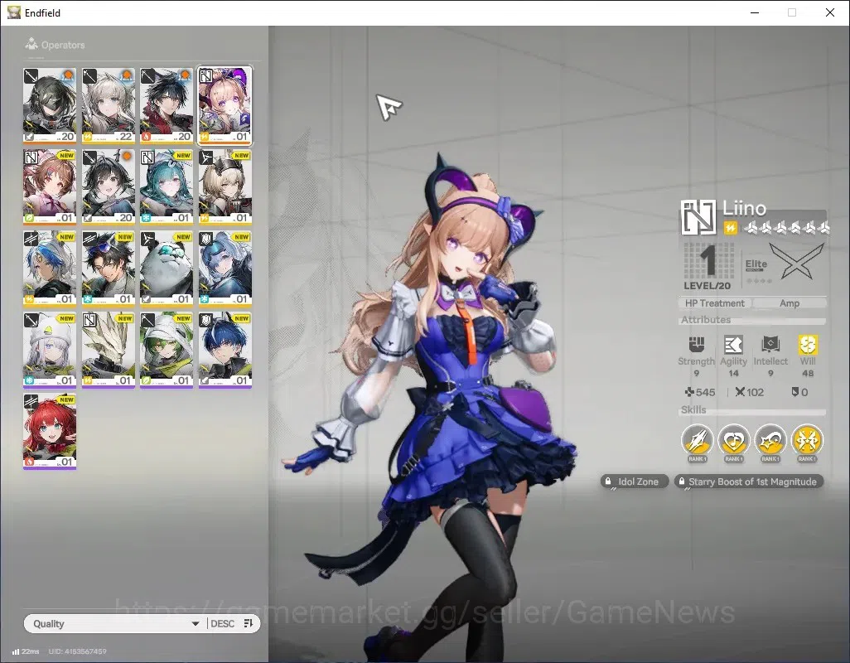This screenshot has width=850, height=663.
Task: Click the attack swords icon beside 102
Action: coord(740,392)
